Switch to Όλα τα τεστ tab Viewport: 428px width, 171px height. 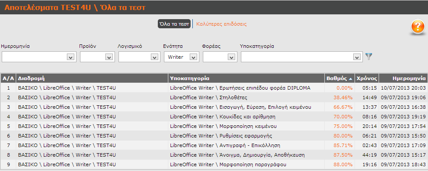(174, 24)
